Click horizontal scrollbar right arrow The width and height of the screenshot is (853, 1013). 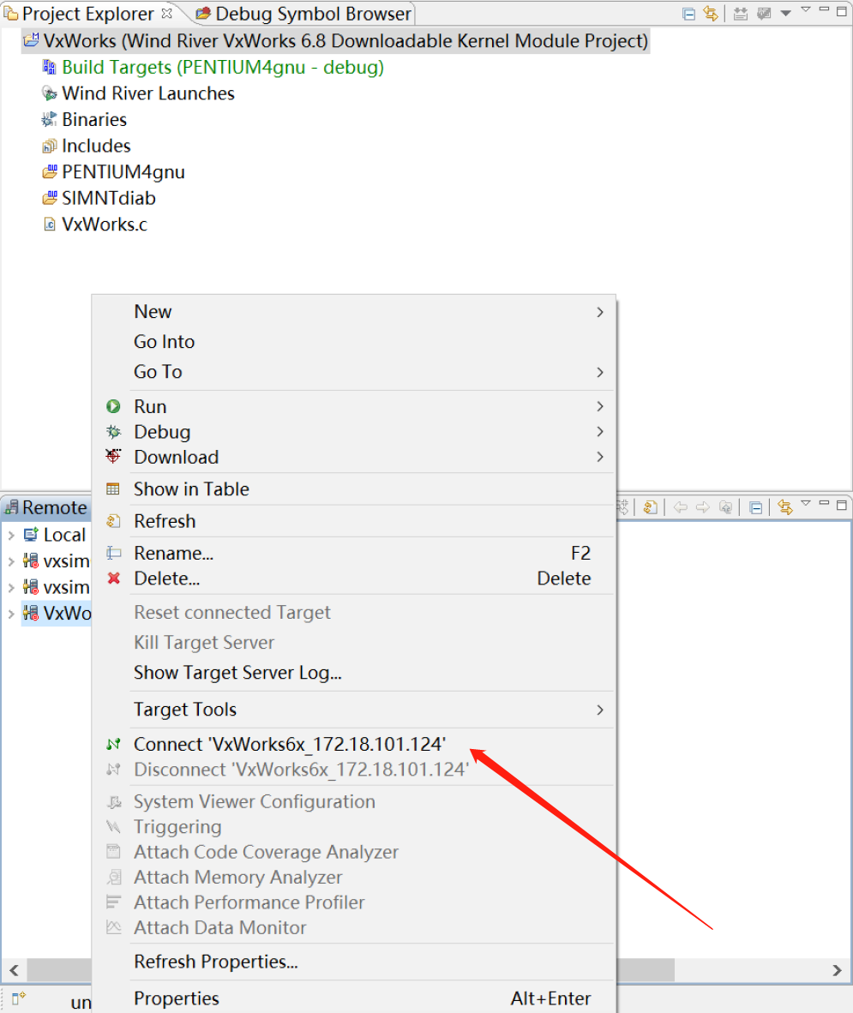(x=837, y=969)
